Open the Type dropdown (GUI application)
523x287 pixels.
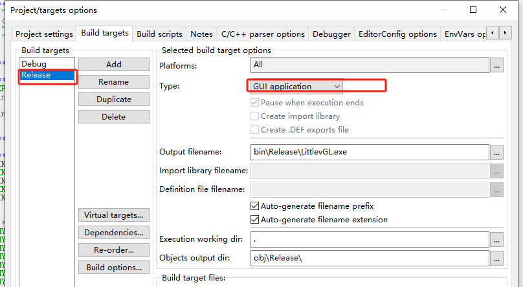pos(296,86)
